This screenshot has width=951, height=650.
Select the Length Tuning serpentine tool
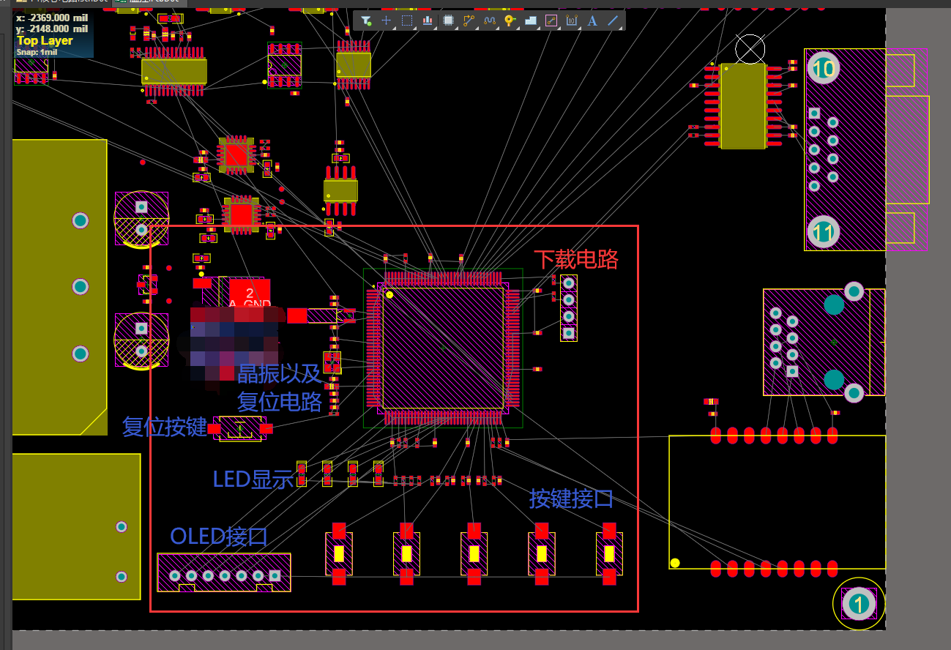pos(490,21)
